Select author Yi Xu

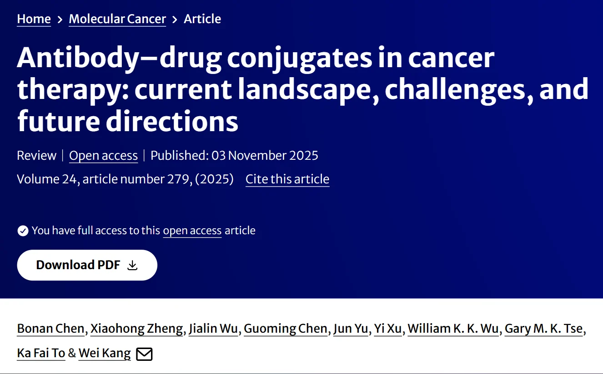tap(388, 329)
